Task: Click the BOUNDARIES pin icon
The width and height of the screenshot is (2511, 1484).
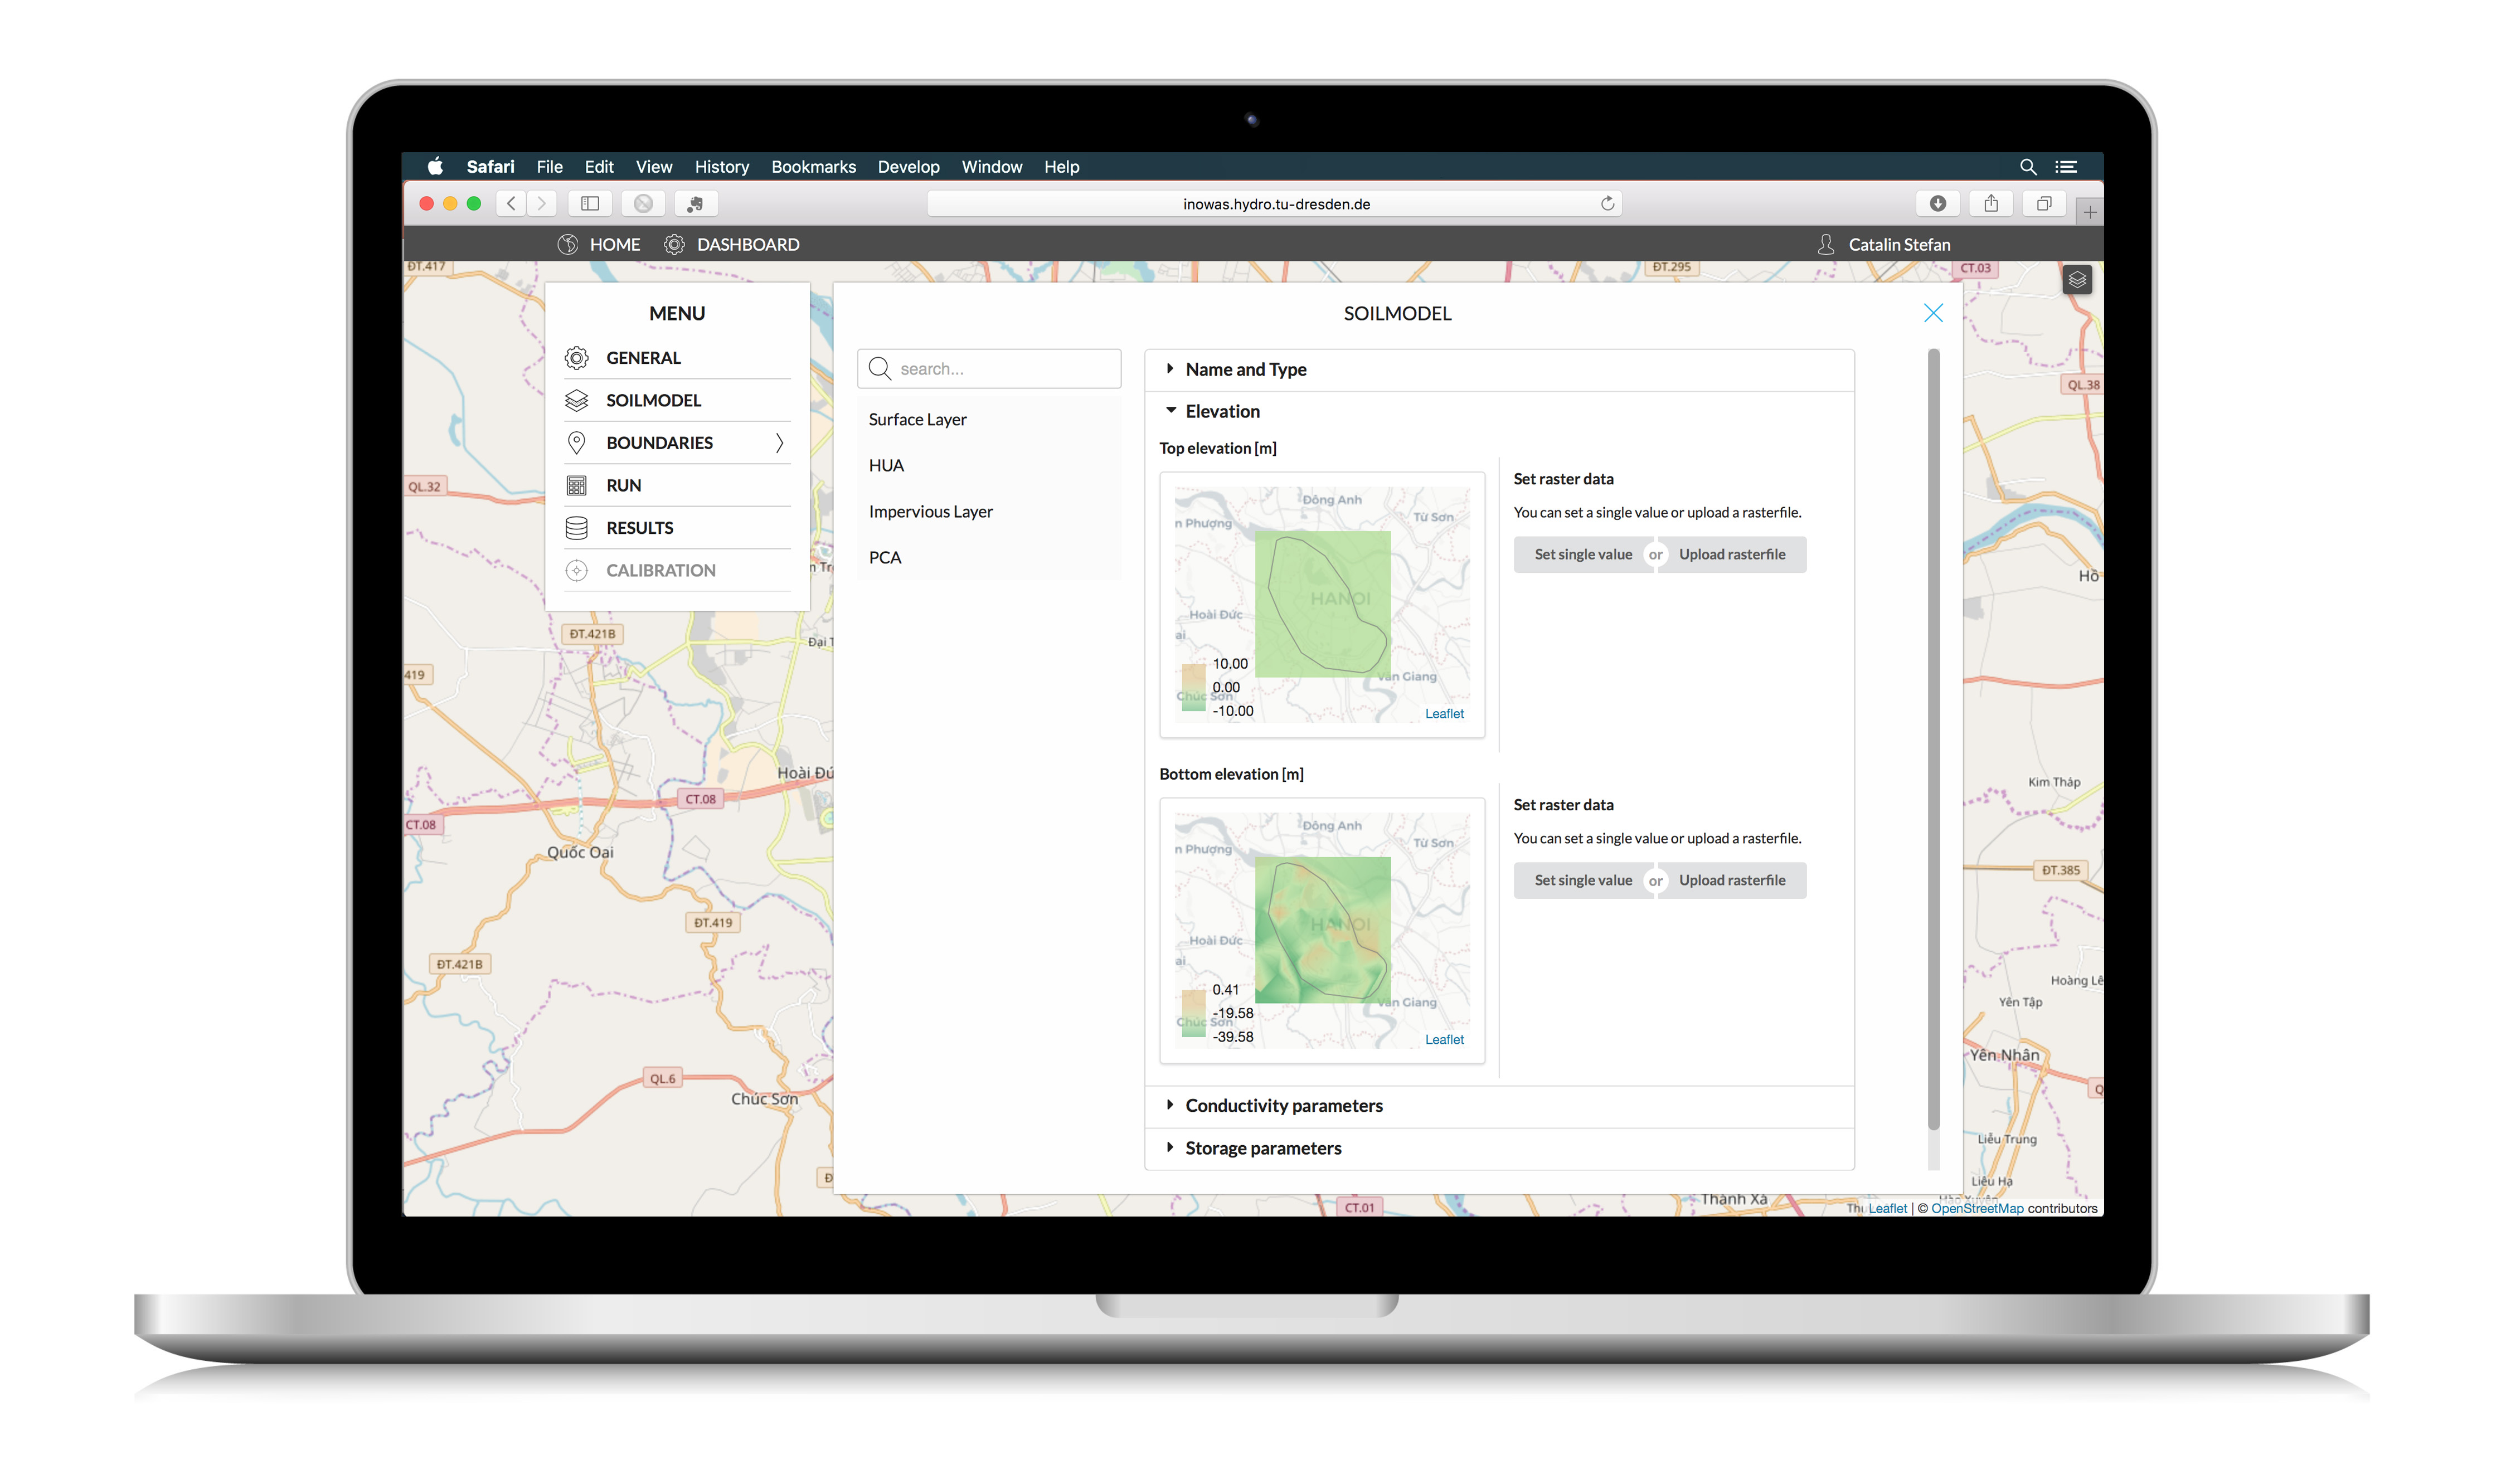Action: click(576, 443)
